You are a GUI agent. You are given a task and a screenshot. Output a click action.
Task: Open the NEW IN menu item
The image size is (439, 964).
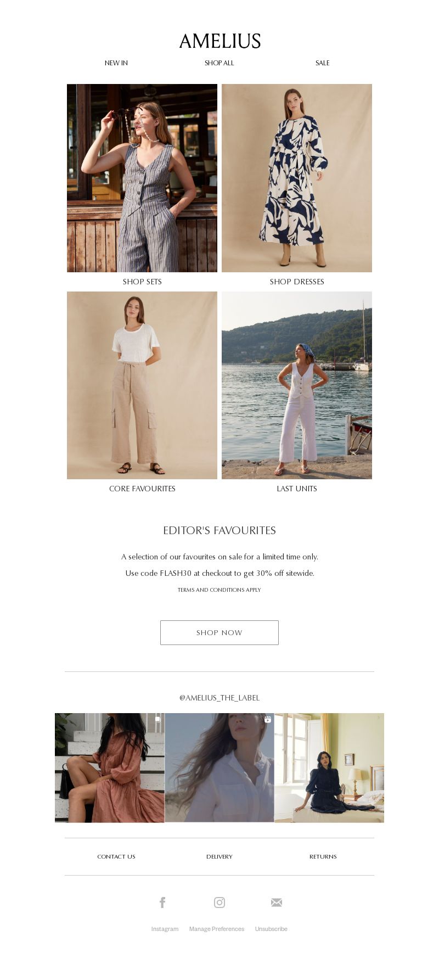(116, 63)
